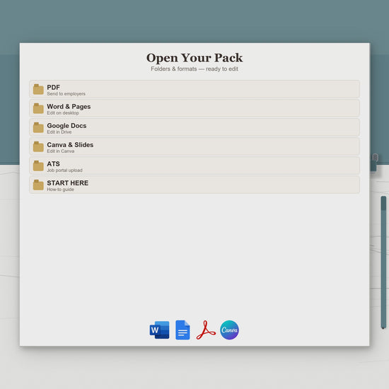Click the folder icon beside Word & Pages

click(38, 108)
